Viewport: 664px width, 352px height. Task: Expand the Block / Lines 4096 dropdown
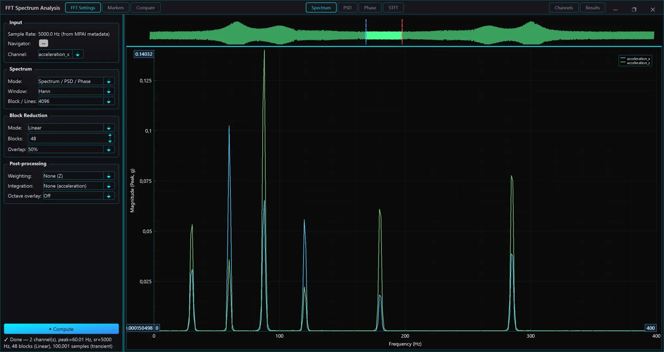76,101
